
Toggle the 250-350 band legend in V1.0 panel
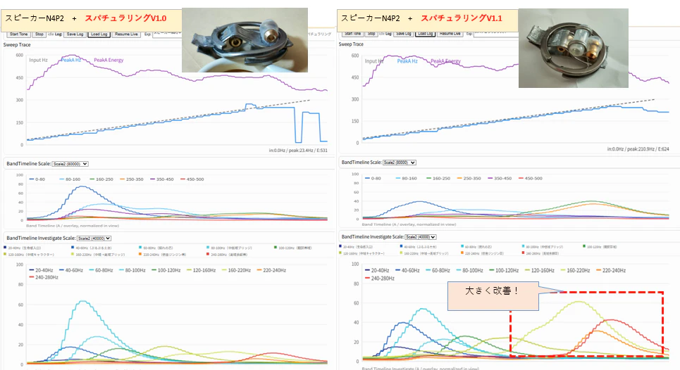tap(132, 179)
